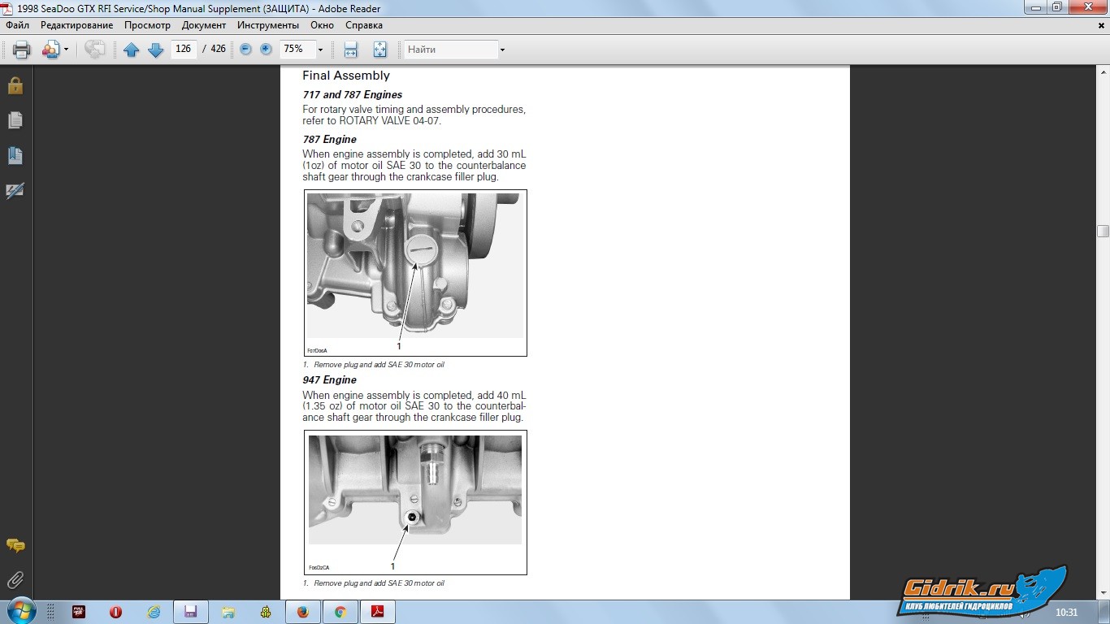This screenshot has height=624, width=1110.
Task: Click the page number field showing 126
Action: point(183,49)
